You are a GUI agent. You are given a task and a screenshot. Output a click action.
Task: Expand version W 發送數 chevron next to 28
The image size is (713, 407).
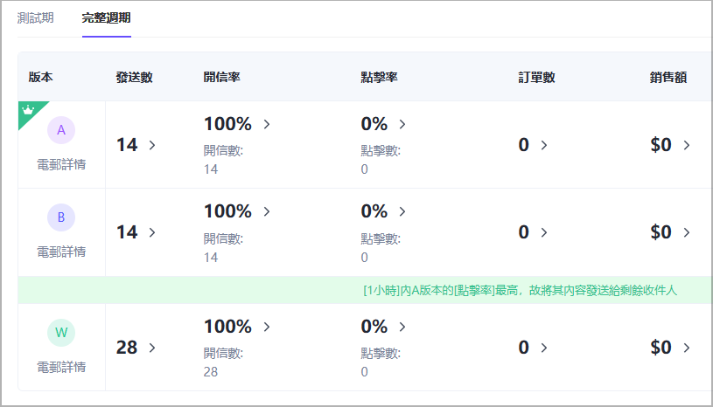click(x=152, y=348)
